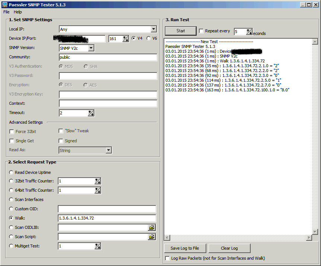Choose the Multiget Test radio button
Image resolution: width=321 pixels, height=266 pixels.
tap(11, 246)
